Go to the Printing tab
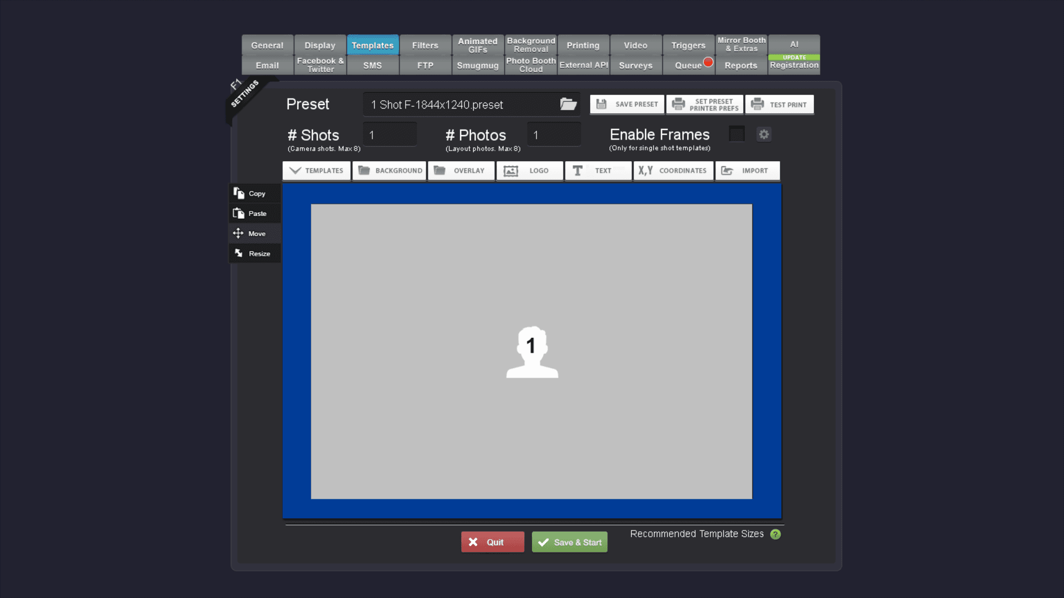 click(583, 45)
